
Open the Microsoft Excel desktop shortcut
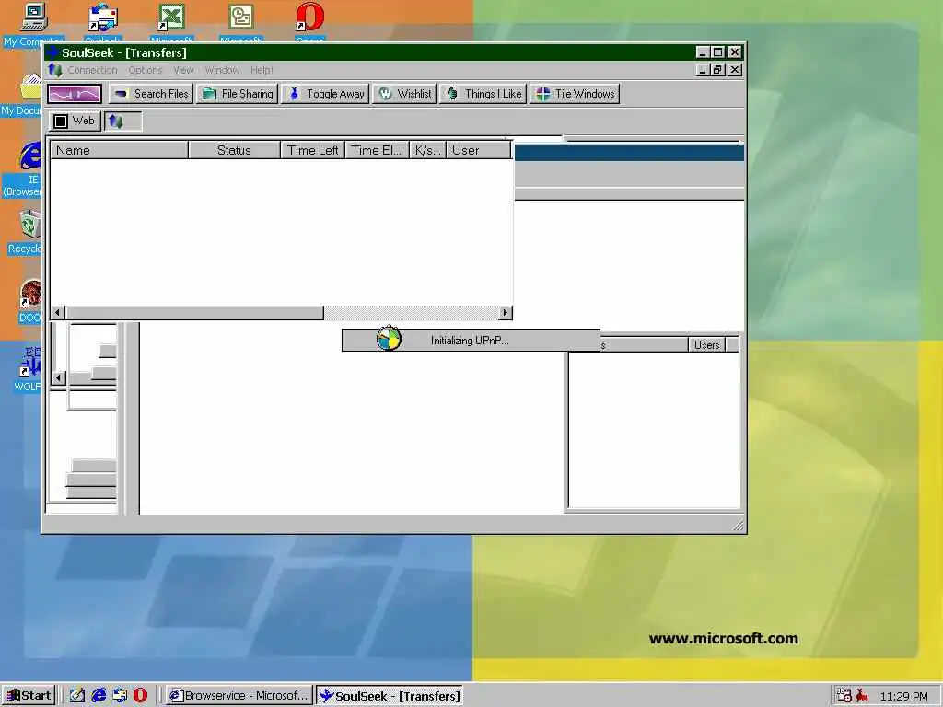point(171,23)
